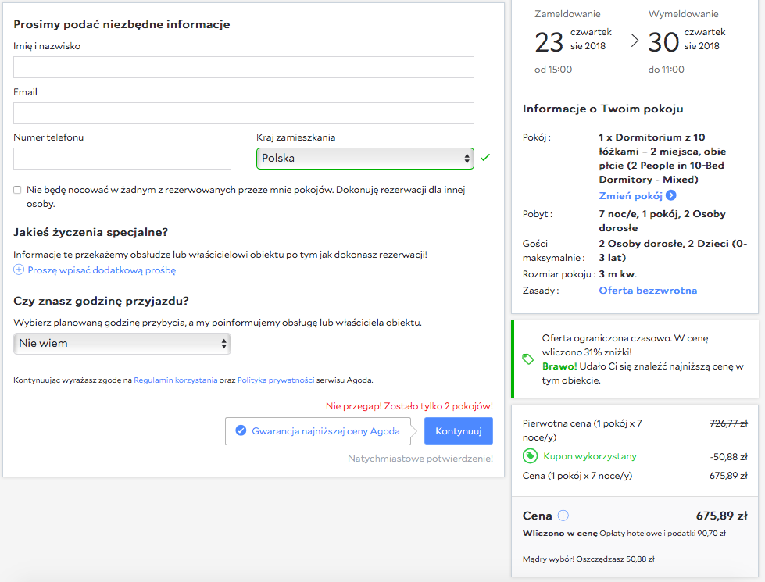765x582 pixels.
Task: Click the od 15:00 check-in time
Action: tap(553, 70)
